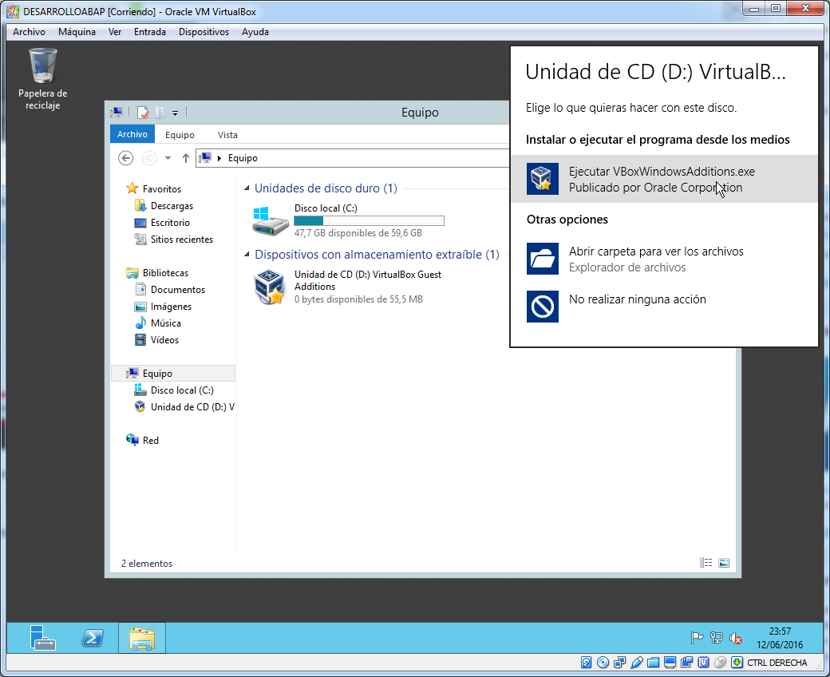Open the Ayuda menu
Viewport: 830px width, 677px height.
point(255,32)
